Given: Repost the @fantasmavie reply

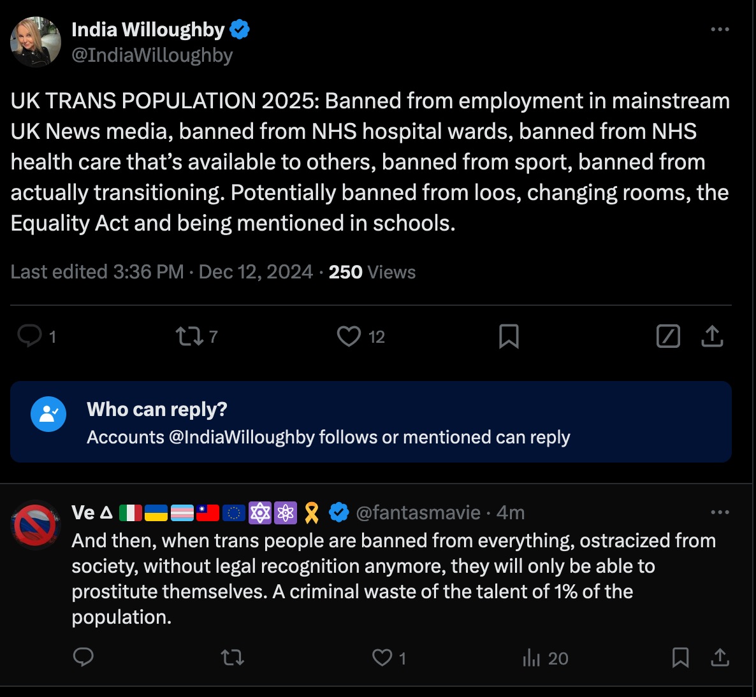Looking at the screenshot, I should coord(233,657).
